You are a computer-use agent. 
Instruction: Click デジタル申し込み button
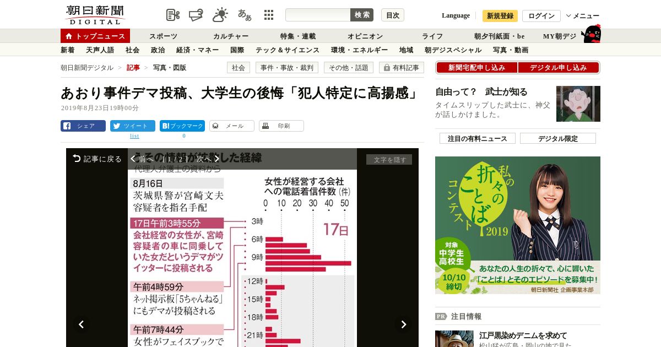(559, 67)
